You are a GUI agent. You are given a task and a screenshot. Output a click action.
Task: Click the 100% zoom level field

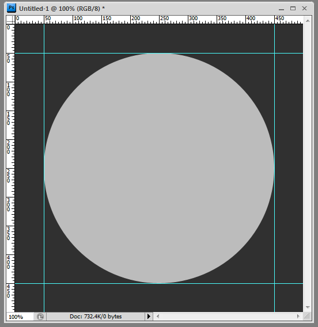point(20,317)
